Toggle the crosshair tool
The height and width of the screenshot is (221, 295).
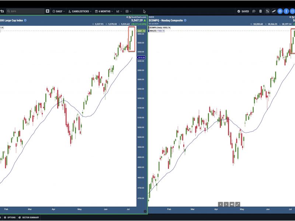pos(280,11)
